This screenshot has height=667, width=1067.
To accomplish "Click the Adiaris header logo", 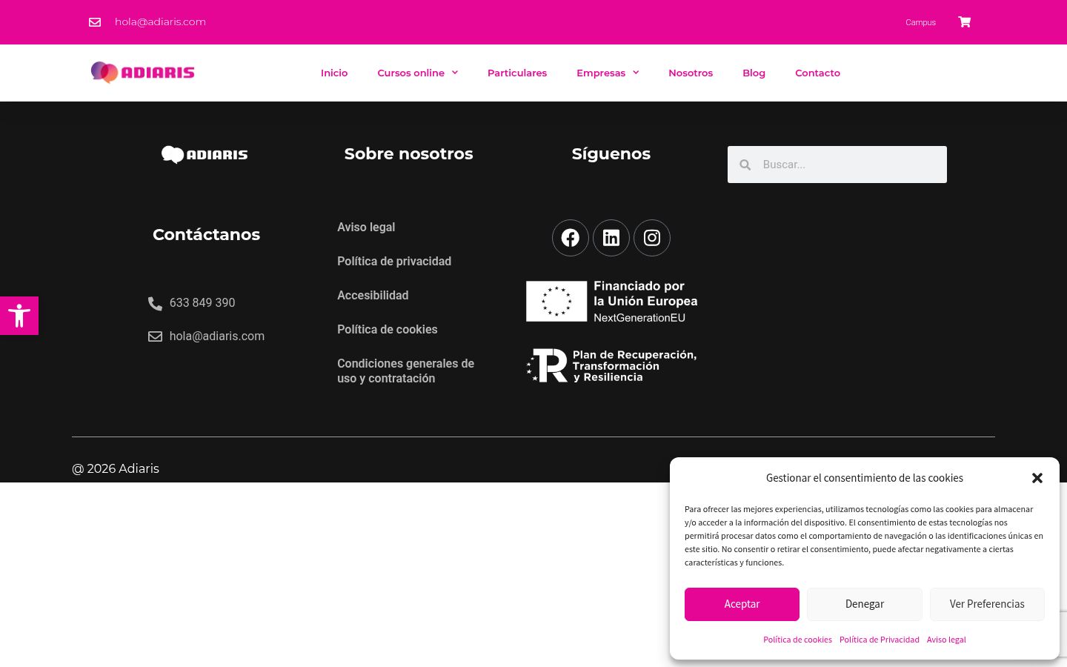I will click(142, 73).
